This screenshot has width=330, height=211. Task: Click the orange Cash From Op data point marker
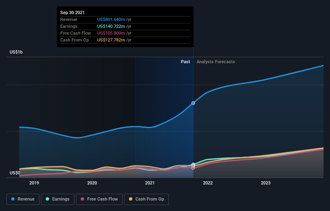click(193, 165)
